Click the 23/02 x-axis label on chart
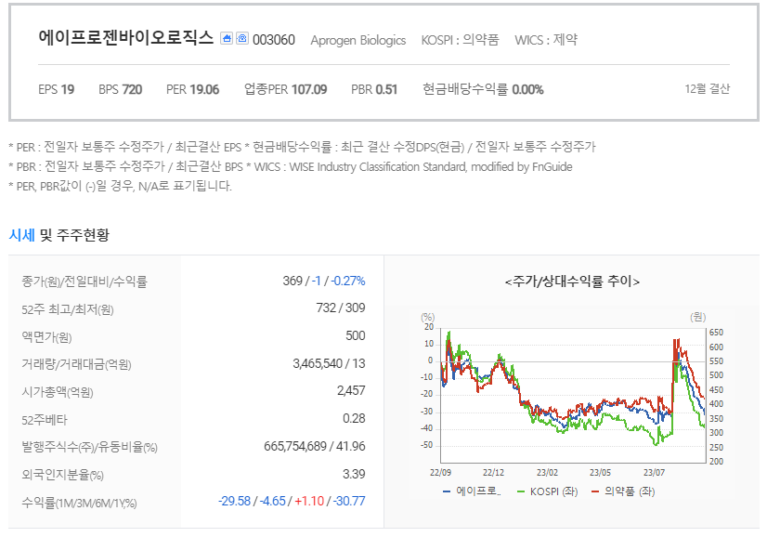 (547, 473)
